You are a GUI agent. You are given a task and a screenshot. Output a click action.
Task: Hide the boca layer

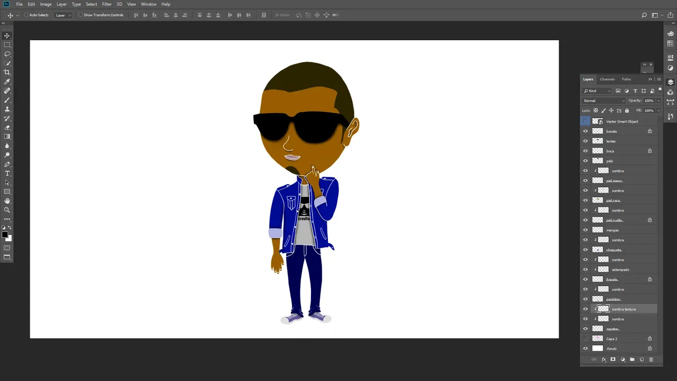tap(585, 151)
